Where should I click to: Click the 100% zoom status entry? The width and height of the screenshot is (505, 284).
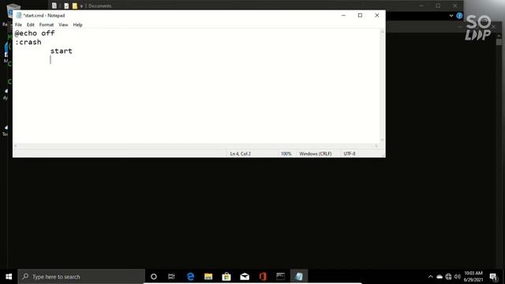pyautogui.click(x=286, y=154)
